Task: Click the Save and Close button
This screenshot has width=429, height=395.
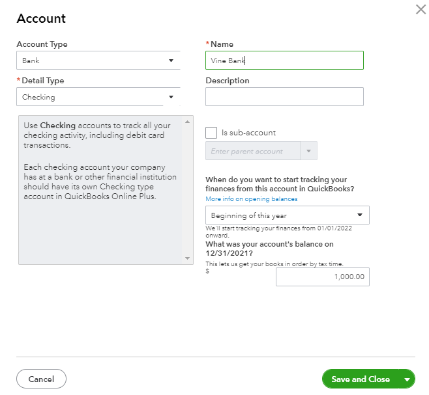Action: [x=361, y=379]
